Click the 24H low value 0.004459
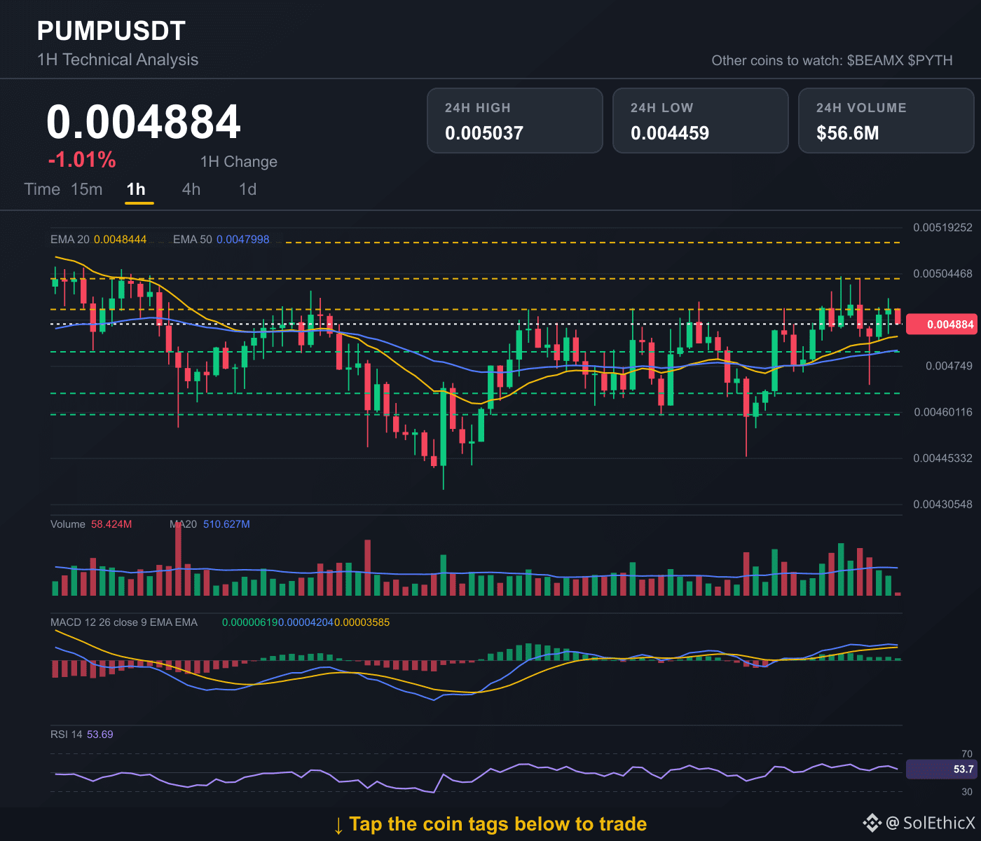This screenshot has width=981, height=841. [670, 133]
